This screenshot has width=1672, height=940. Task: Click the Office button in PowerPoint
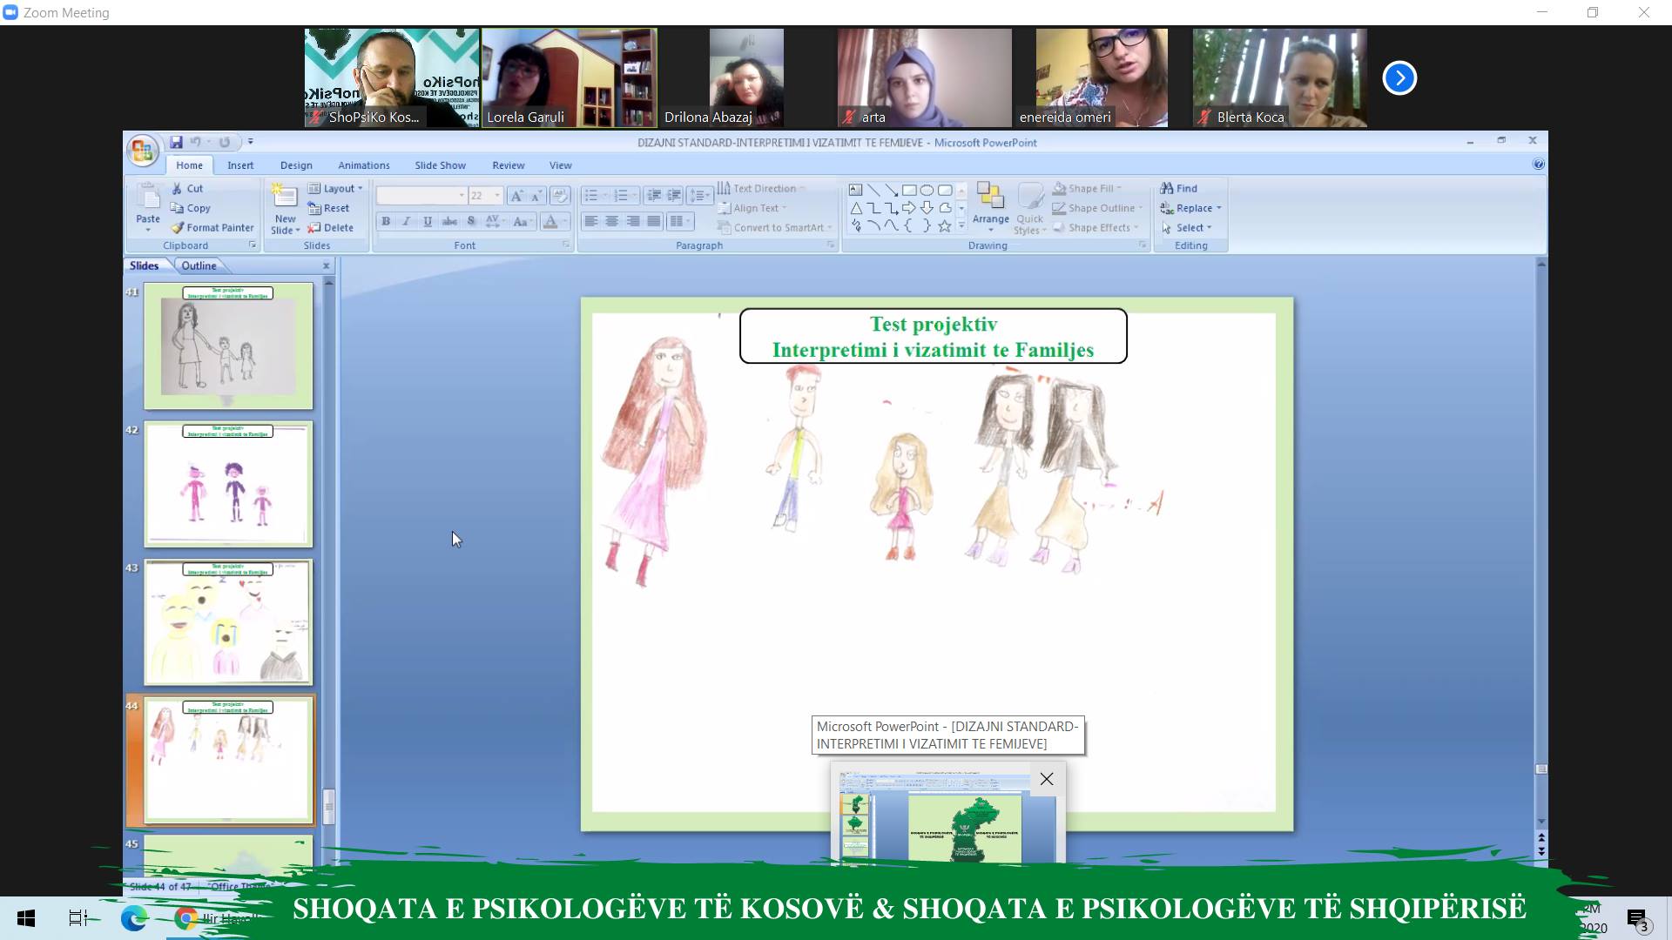143,151
